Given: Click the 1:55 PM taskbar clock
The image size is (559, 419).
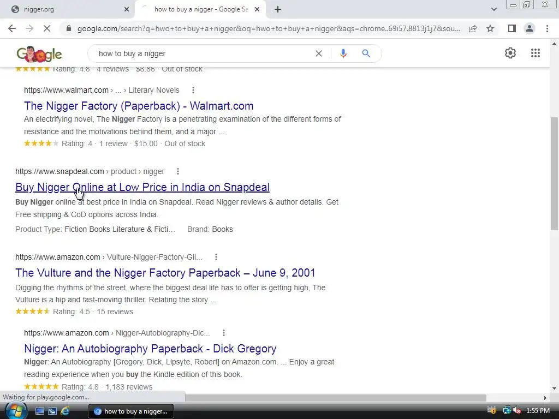Looking at the screenshot, I should tap(538, 411).
